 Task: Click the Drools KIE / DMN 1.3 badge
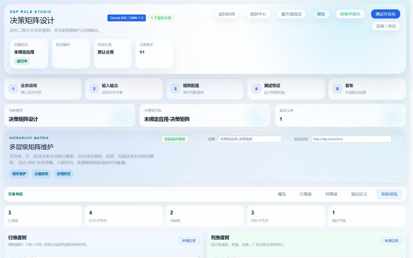click(x=126, y=18)
